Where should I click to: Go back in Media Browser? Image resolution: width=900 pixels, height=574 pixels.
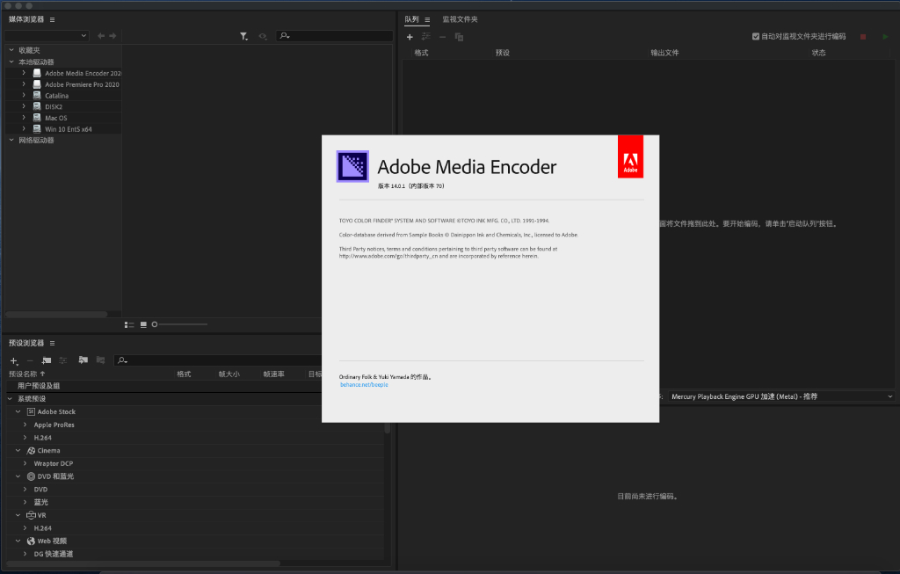101,35
